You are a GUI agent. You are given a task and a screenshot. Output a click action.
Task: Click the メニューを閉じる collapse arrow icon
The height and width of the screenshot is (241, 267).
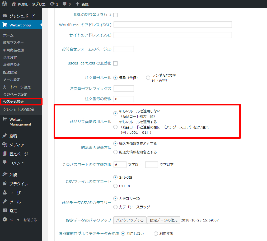[x=5, y=219]
